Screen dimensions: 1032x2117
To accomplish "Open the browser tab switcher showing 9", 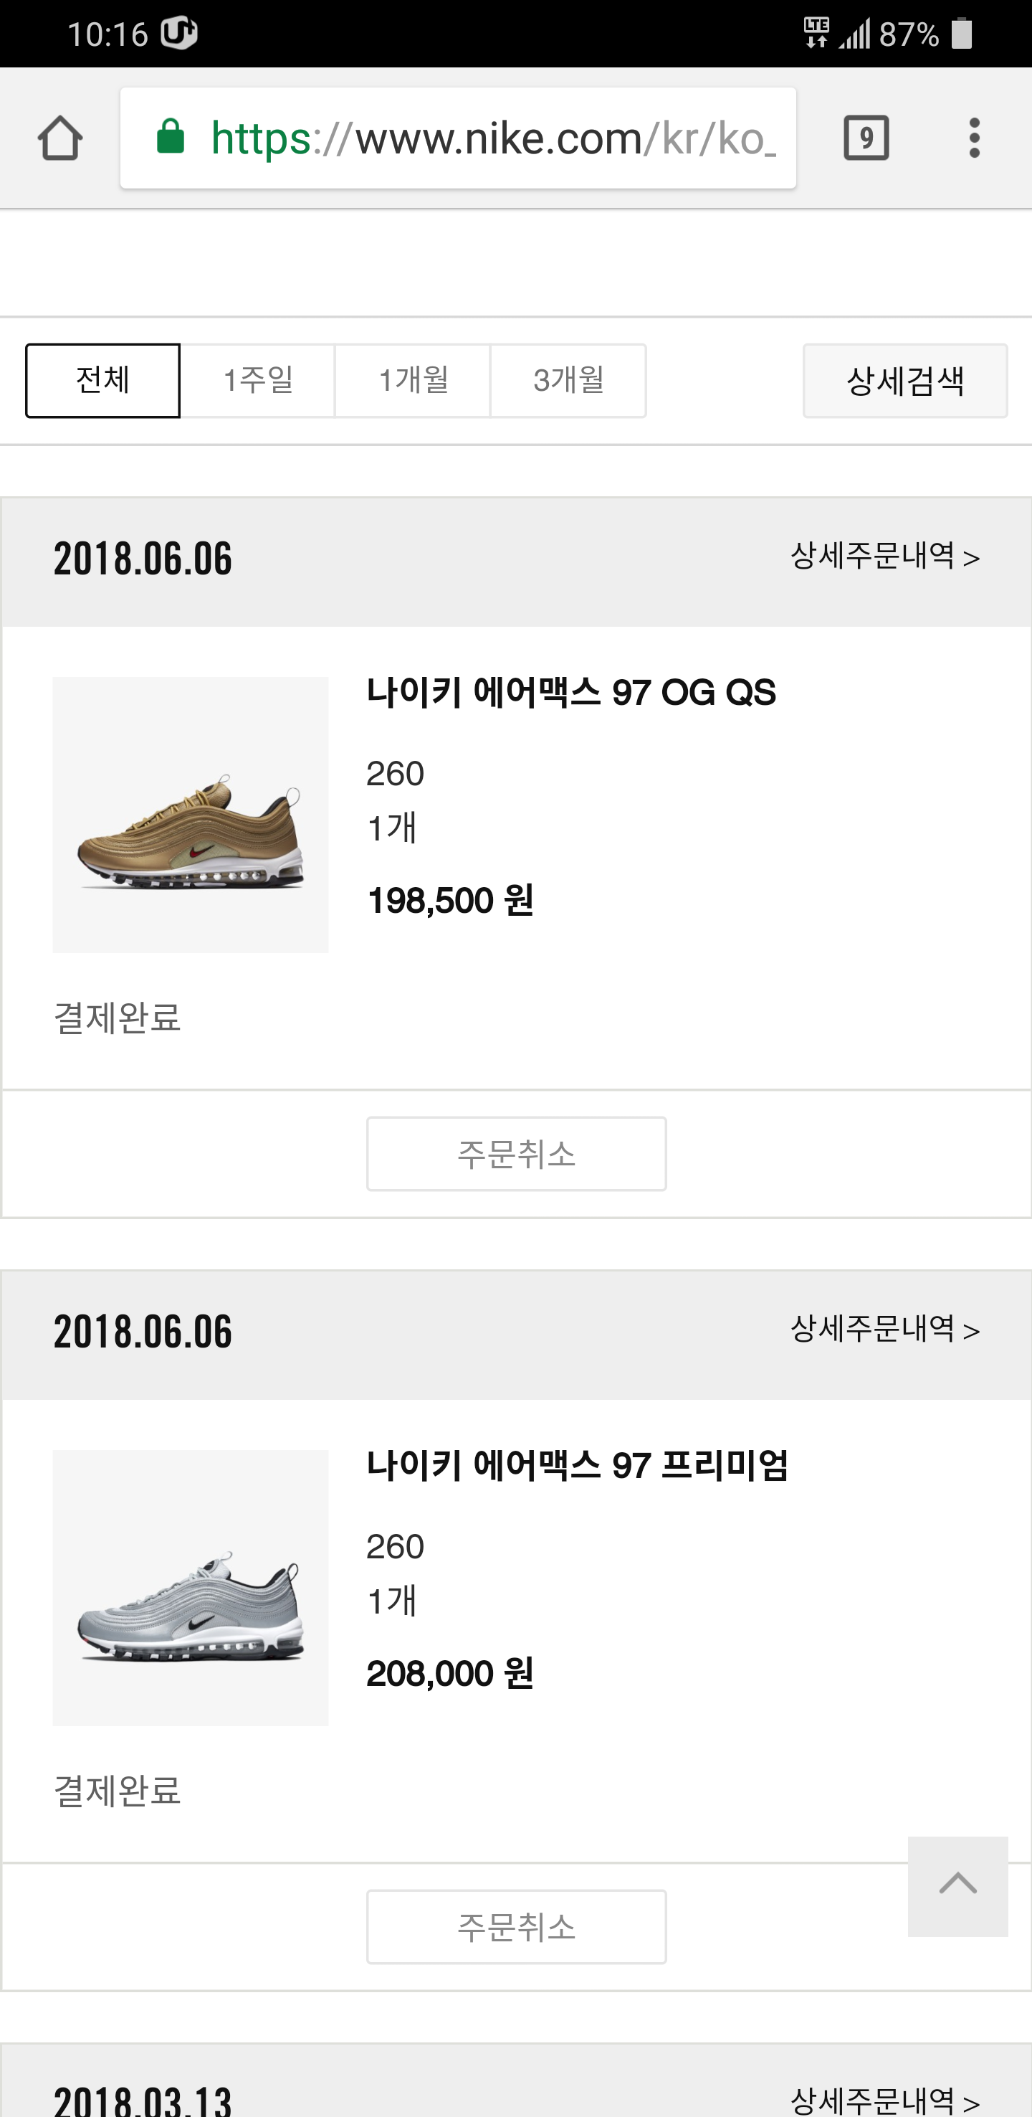I will 866,137.
